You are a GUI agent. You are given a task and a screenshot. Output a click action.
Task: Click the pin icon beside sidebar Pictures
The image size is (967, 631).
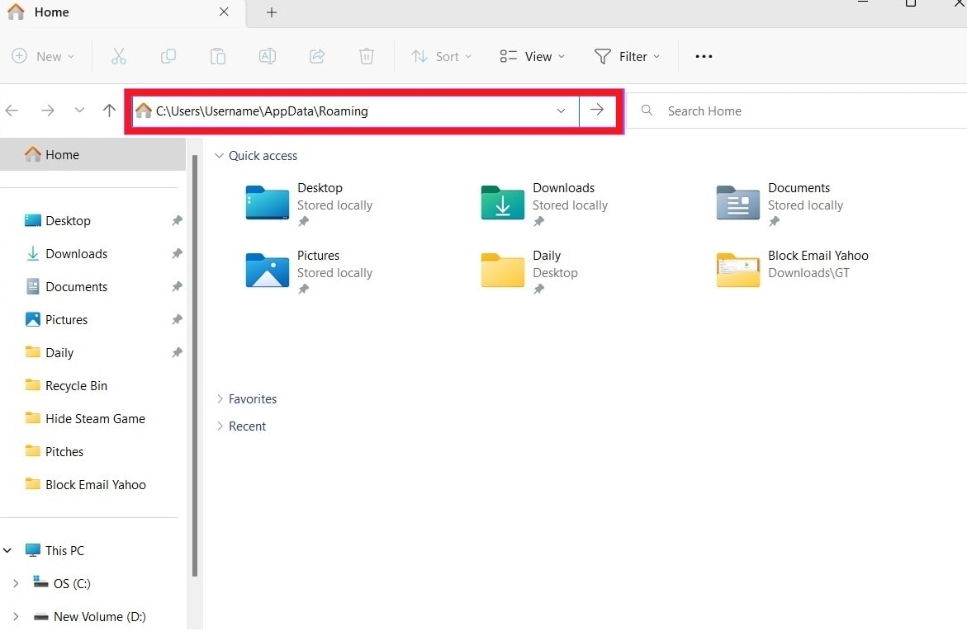(x=177, y=319)
